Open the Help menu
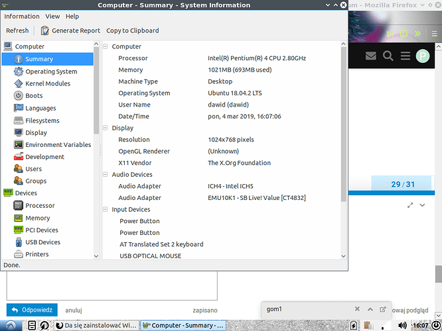Screen dimensions: 442x331 pyautogui.click(x=72, y=17)
